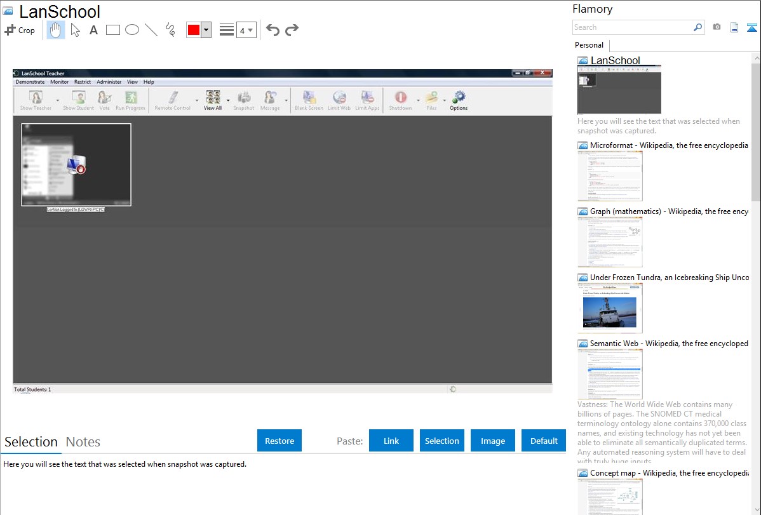Pick the rectangle shape tool
Image resolution: width=761 pixels, height=515 pixels.
point(113,30)
